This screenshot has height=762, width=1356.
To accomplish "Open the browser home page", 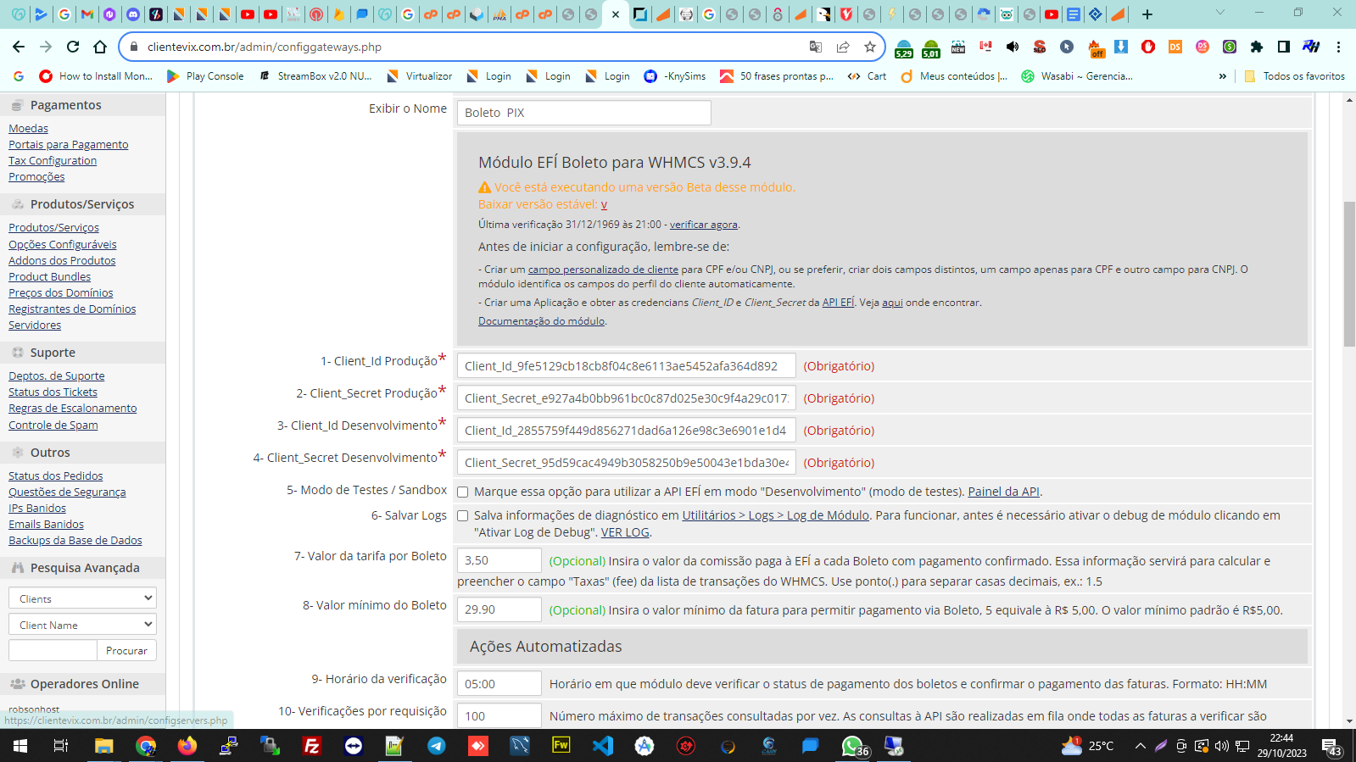I will [100, 47].
